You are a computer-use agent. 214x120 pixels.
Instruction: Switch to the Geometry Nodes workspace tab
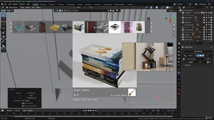(x=119, y=4)
